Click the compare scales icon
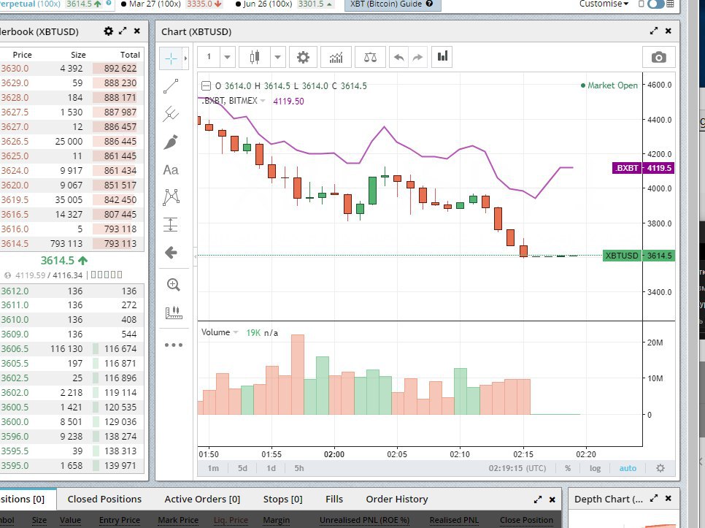Screen dimensions: 705x528 [371, 57]
